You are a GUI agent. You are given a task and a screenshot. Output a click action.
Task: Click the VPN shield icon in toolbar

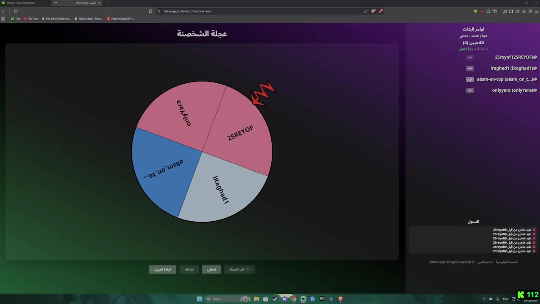pos(530,11)
